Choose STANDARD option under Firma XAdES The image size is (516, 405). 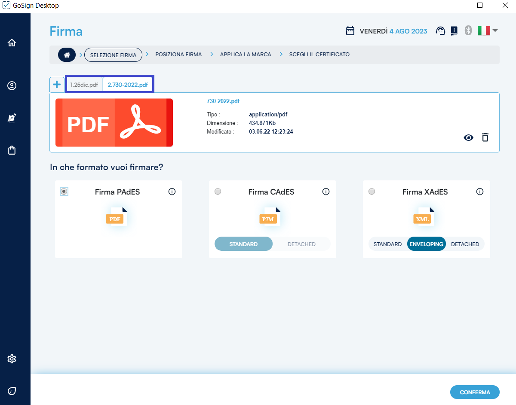click(x=387, y=244)
